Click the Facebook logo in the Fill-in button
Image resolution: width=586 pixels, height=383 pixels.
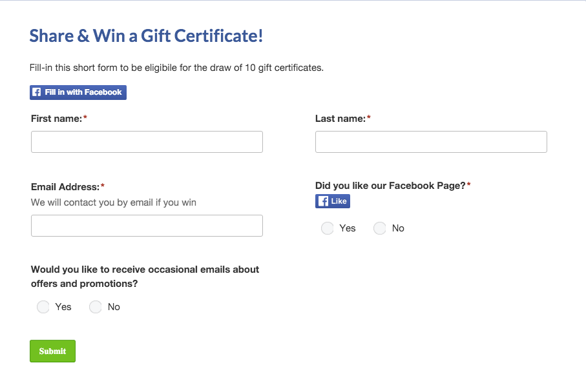[x=37, y=92]
